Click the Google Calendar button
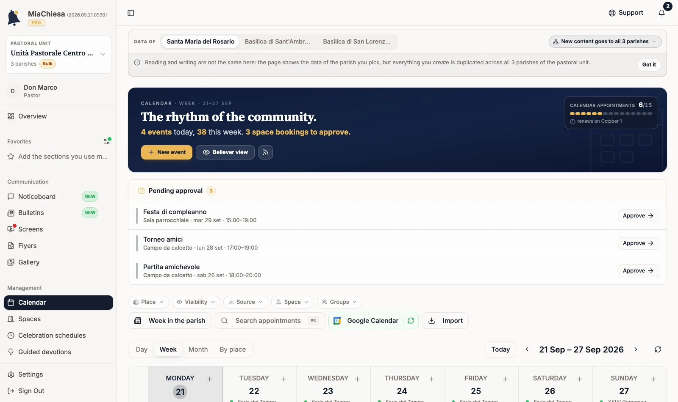Viewport: 678px width, 402px height. click(x=366, y=321)
